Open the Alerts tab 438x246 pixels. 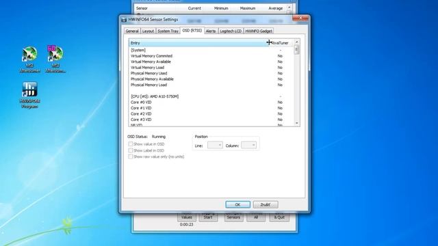(x=211, y=31)
